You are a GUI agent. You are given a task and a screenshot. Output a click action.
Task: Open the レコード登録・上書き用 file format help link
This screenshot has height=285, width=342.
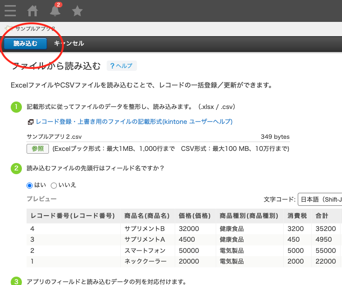(x=134, y=122)
